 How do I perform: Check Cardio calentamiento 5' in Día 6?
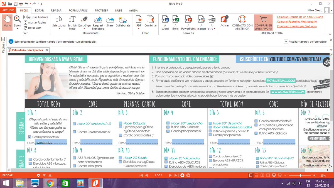pos(256,121)
